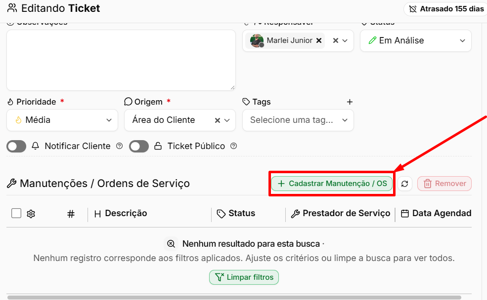Clear all values in responsável field
The image size is (487, 300).
click(335, 40)
